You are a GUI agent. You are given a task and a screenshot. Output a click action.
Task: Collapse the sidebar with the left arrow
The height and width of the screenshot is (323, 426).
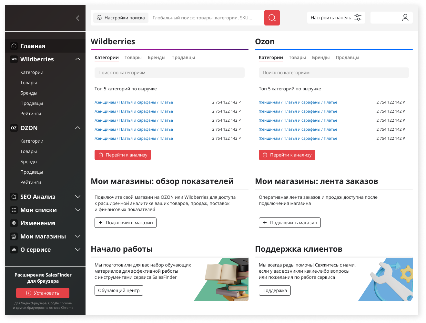pos(77,18)
